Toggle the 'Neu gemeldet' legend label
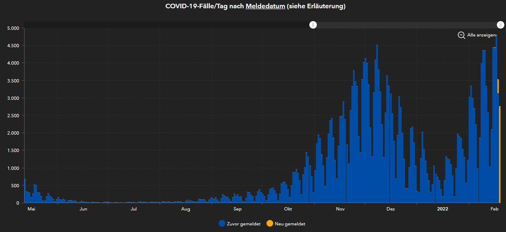 click(290, 224)
